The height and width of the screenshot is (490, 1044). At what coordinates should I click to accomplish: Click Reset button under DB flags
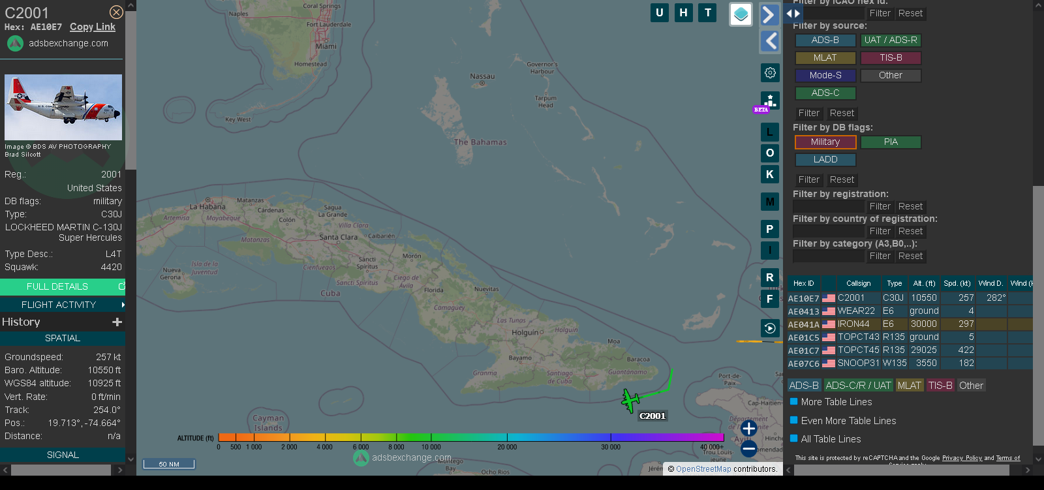click(x=842, y=179)
